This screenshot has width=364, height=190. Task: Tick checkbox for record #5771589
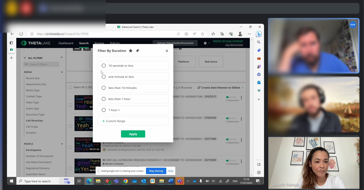coord(70,147)
